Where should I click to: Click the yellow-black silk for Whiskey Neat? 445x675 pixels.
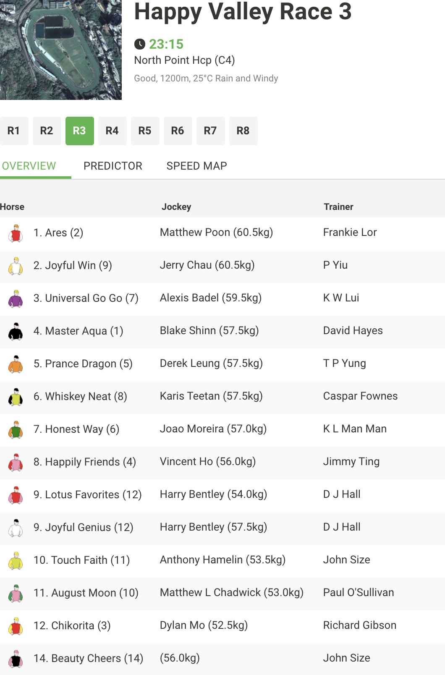coord(16,397)
